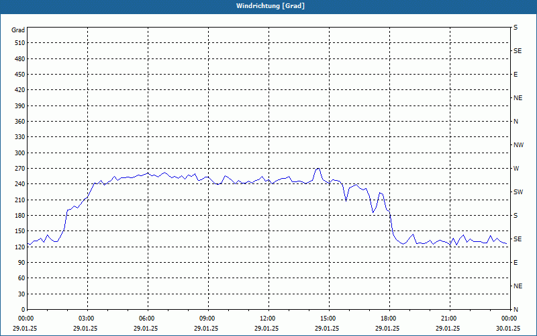The height and width of the screenshot is (336, 537).
Task: Click the N compass label beside 360 gridline
Action: click(516, 122)
